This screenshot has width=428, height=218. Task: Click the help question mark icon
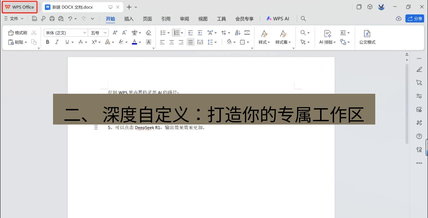click(x=419, y=136)
